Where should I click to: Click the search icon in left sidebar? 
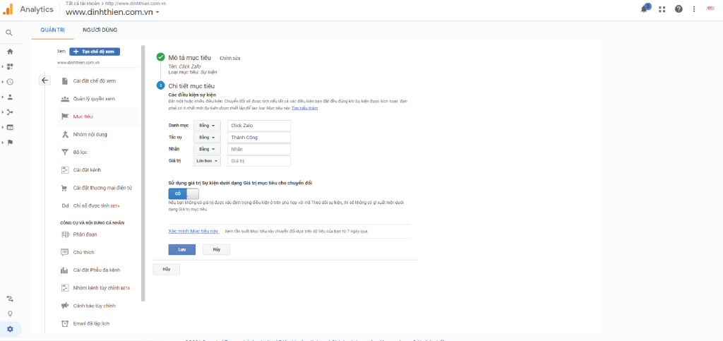coord(9,32)
